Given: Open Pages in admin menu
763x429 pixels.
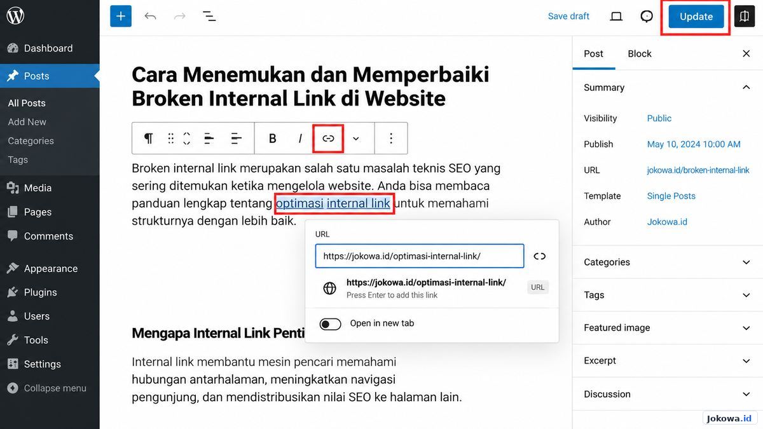Looking at the screenshot, I should (x=50, y=212).
